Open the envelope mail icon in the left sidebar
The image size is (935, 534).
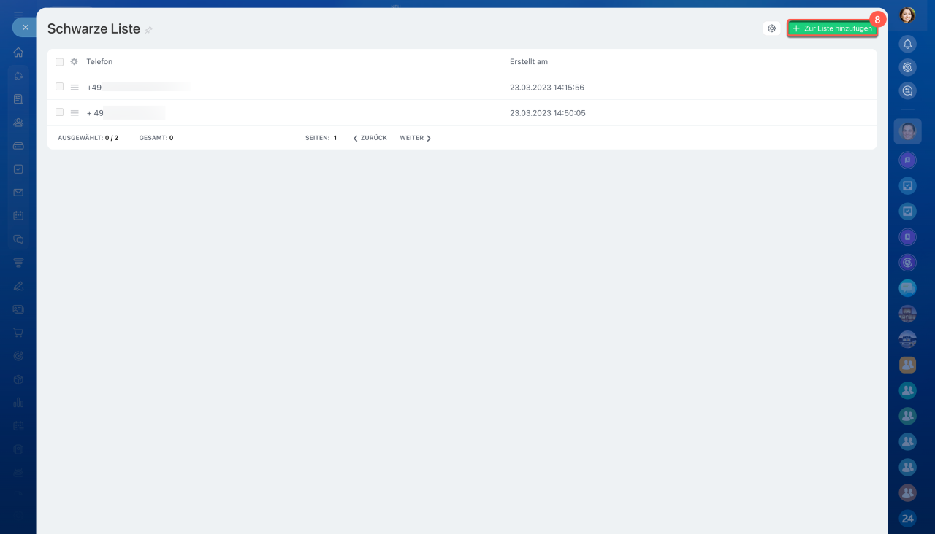[18, 193]
